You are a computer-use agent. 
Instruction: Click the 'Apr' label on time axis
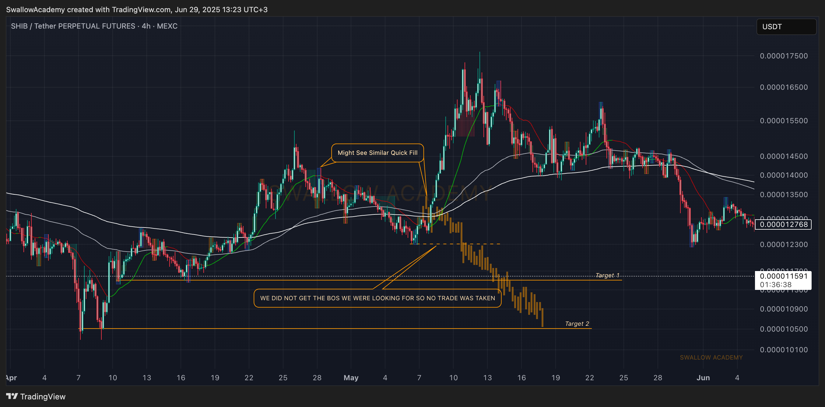tap(11, 377)
